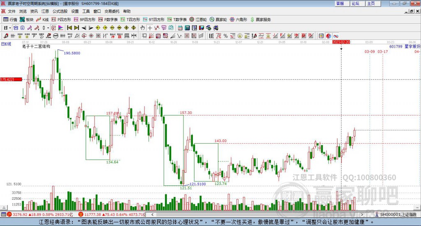The height and width of the screenshot is (226, 421).
Task: Click the n² number tool icon
Action: tap(70, 36)
